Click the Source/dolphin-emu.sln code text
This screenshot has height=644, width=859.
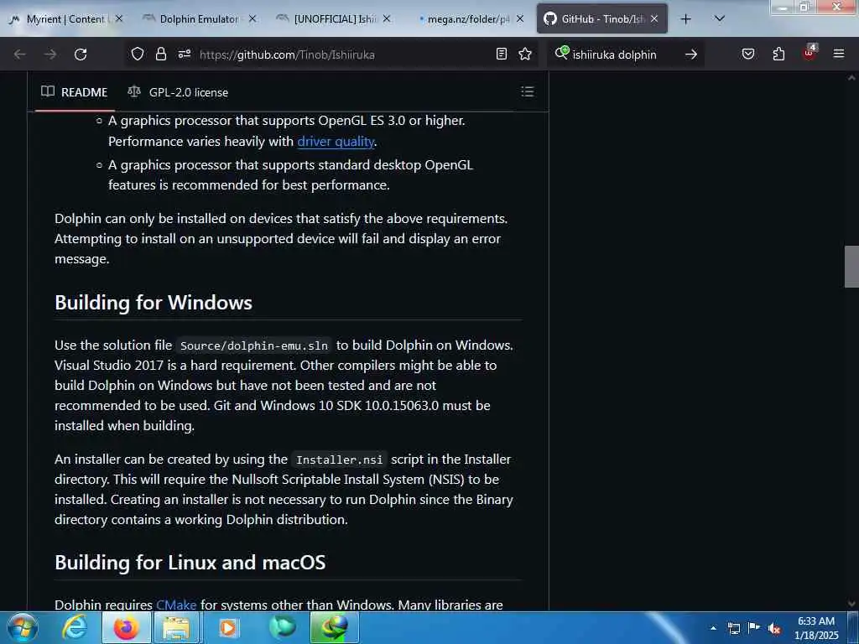tap(254, 345)
